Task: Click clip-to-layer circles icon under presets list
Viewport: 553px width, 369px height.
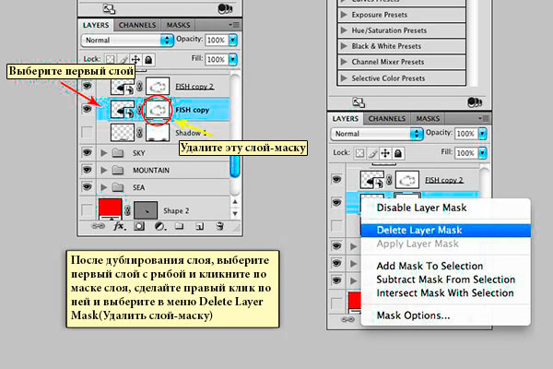Action: 475,102
